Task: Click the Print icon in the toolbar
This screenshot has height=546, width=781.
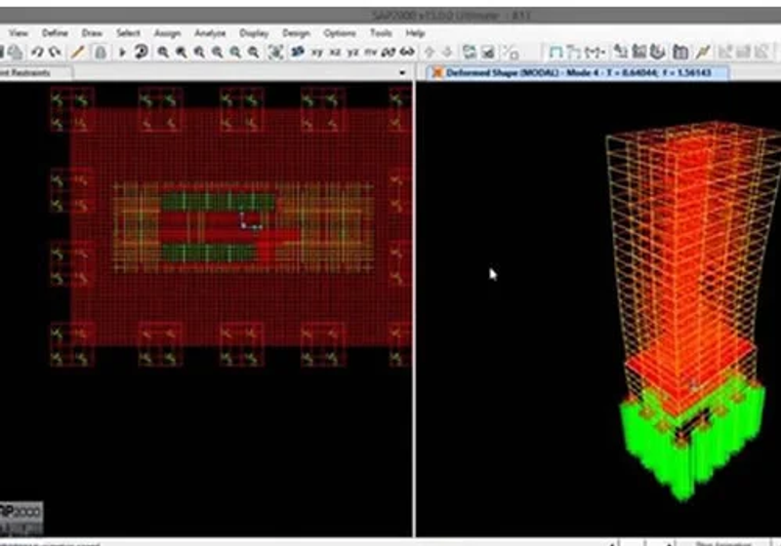Action: (16, 52)
